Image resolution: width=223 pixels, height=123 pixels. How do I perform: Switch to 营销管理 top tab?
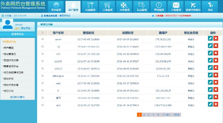159,6
